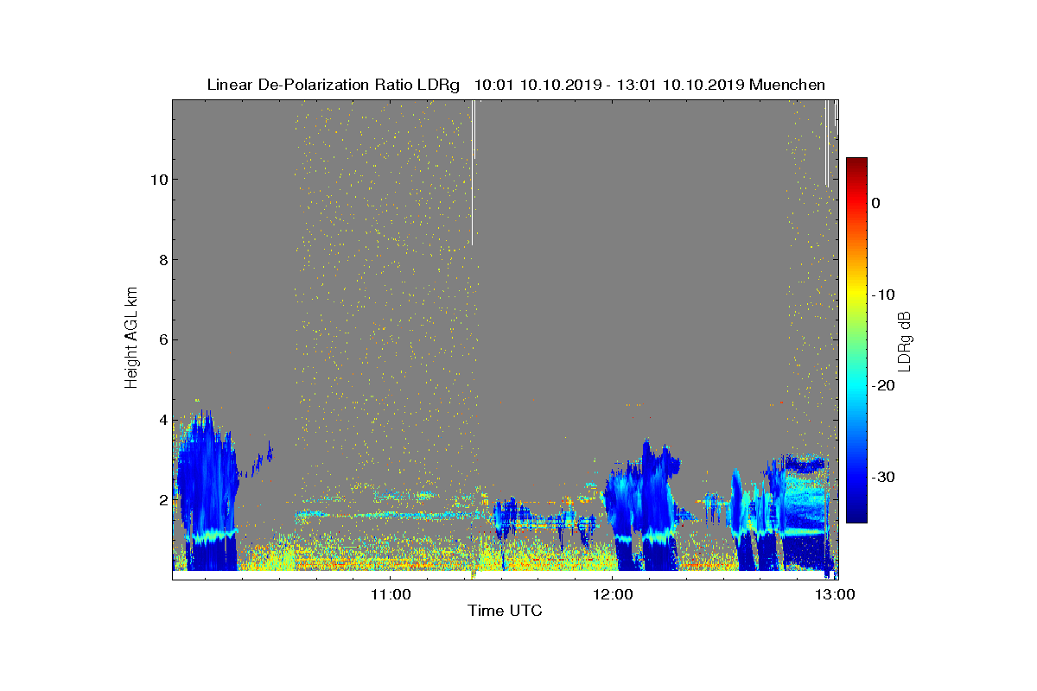
Task: Click the height tick label 4
Action: point(162,420)
